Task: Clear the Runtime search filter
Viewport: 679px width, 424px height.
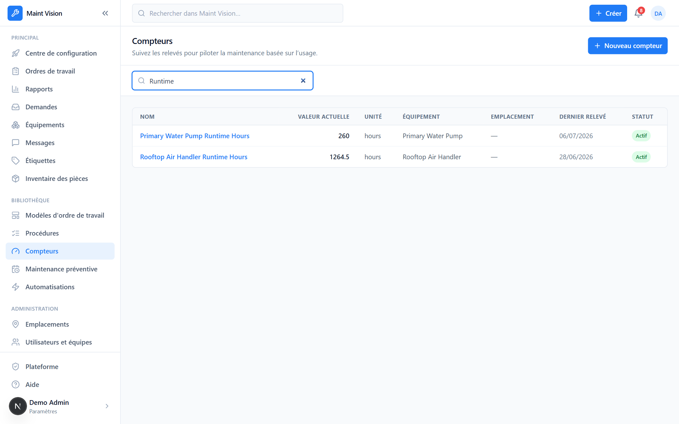Action: (303, 81)
